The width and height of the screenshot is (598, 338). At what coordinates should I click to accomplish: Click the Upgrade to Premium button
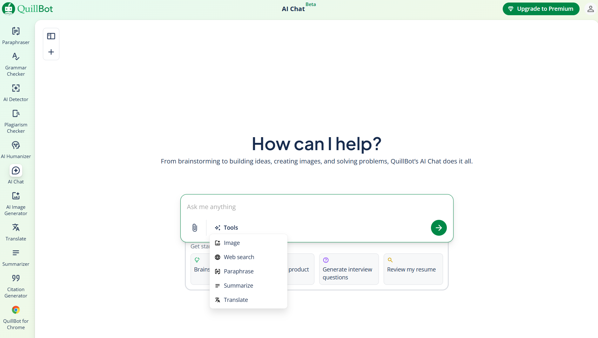(541, 9)
